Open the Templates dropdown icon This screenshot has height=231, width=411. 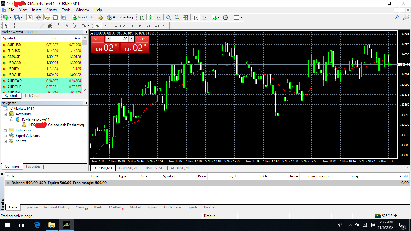point(238,17)
